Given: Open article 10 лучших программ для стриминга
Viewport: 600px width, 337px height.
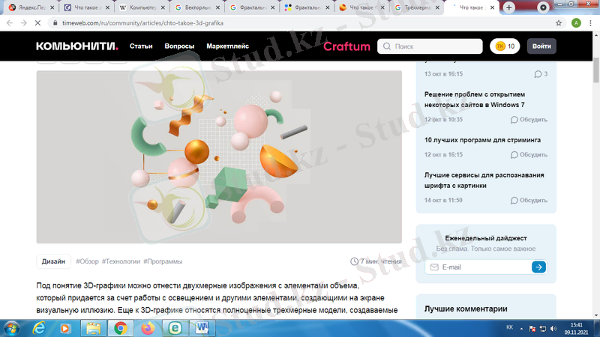Looking at the screenshot, I should [x=482, y=140].
